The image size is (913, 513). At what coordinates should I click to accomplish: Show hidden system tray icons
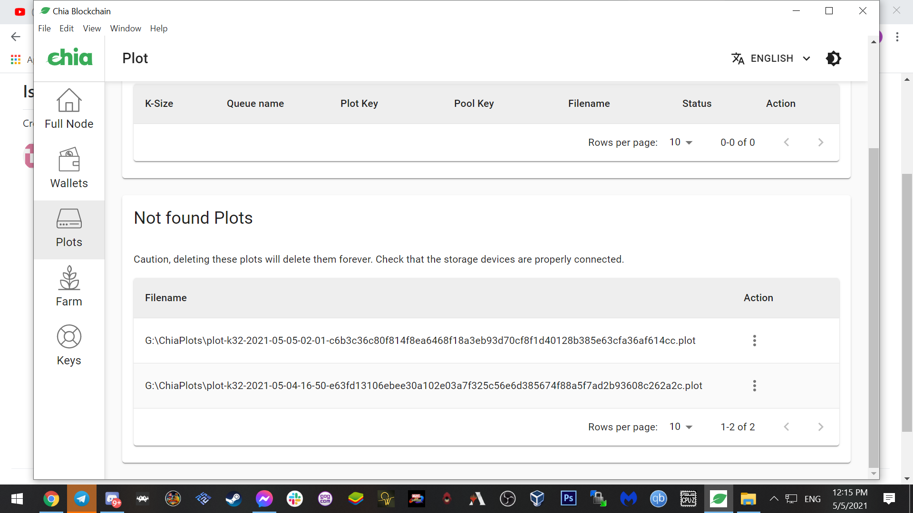pos(774,499)
